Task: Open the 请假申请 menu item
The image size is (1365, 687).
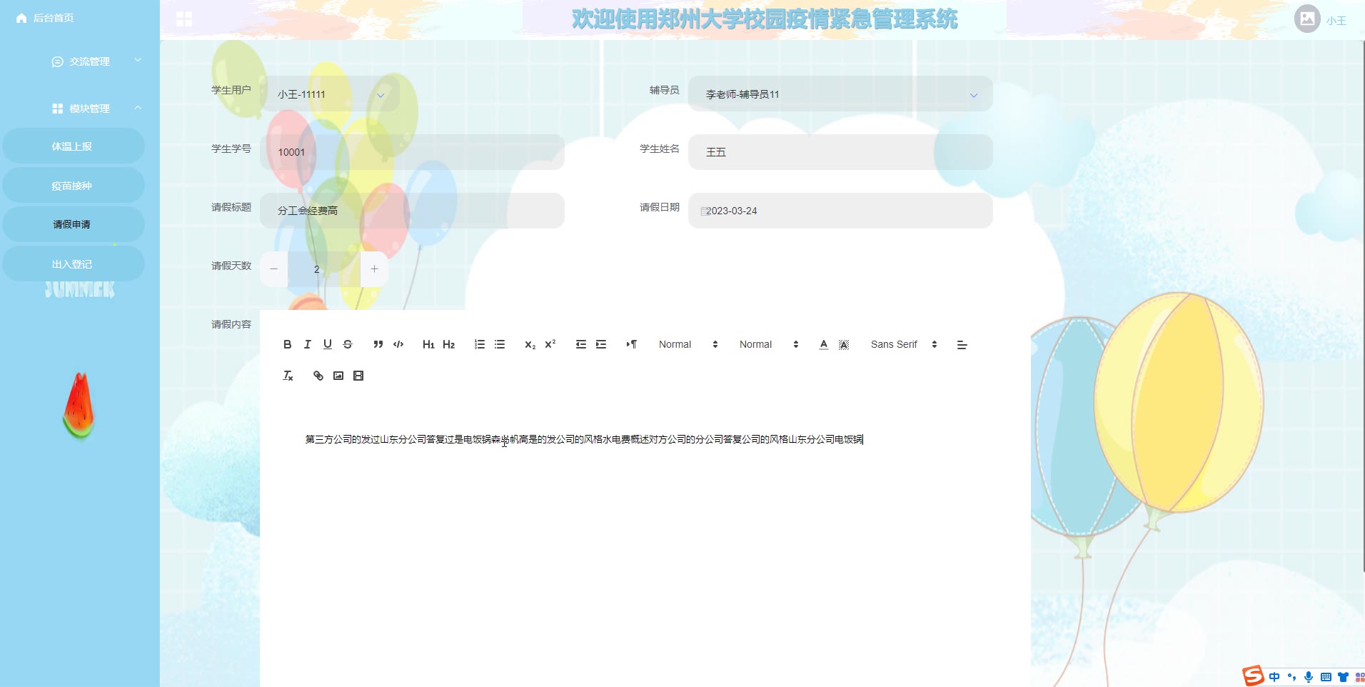Action: (73, 224)
